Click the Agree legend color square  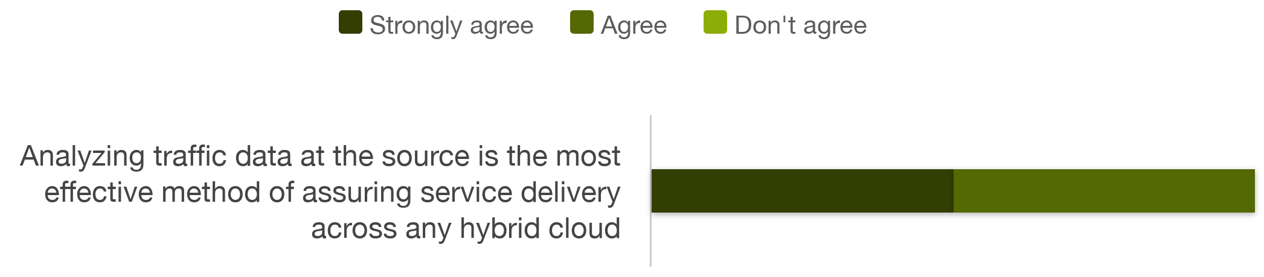pyautogui.click(x=582, y=22)
